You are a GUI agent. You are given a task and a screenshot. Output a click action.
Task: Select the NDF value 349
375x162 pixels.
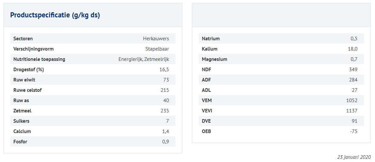click(x=353, y=70)
